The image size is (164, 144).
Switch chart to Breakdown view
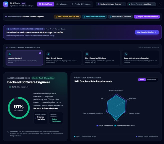151,80
